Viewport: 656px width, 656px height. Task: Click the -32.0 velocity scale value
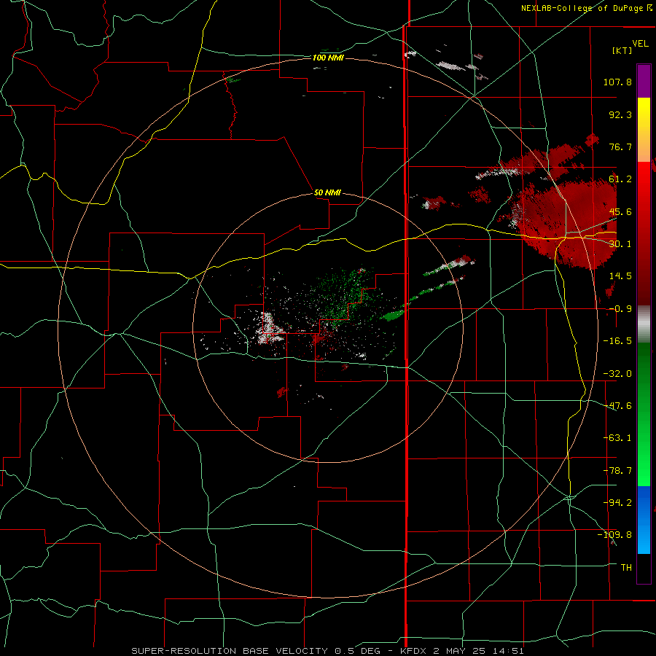tap(617, 374)
